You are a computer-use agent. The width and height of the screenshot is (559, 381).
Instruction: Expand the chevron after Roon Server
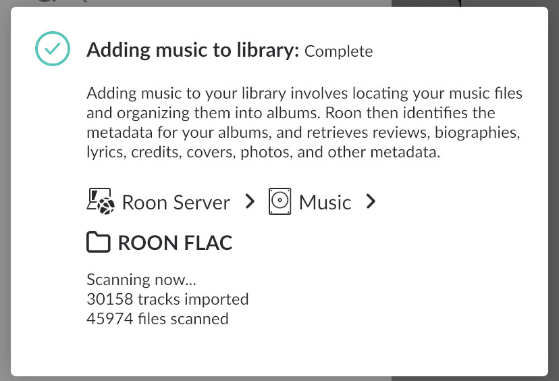[250, 201]
